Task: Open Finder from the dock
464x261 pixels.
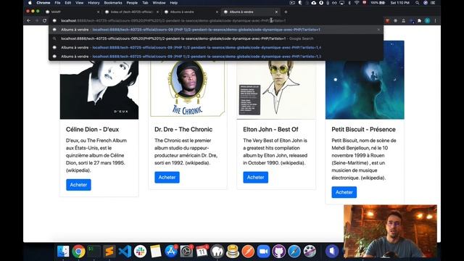Action: (x=63, y=252)
